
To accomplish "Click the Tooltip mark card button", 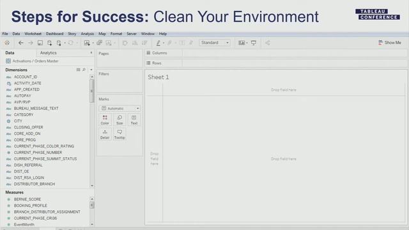I will tap(120, 134).
